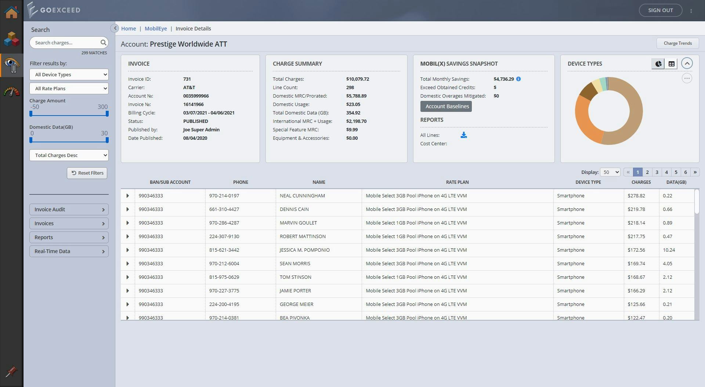Open Charge Trends
The height and width of the screenshot is (387, 705).
click(677, 43)
